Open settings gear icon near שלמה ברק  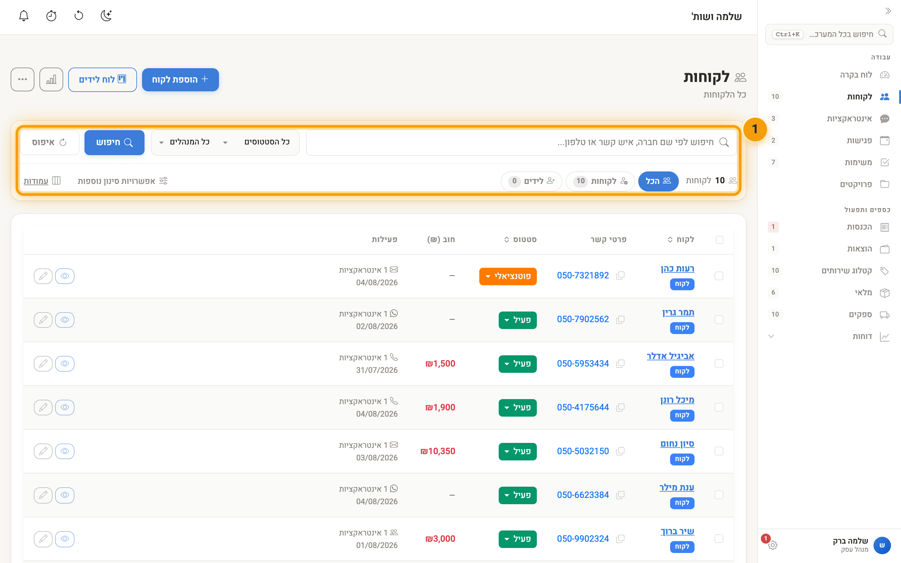point(772,545)
